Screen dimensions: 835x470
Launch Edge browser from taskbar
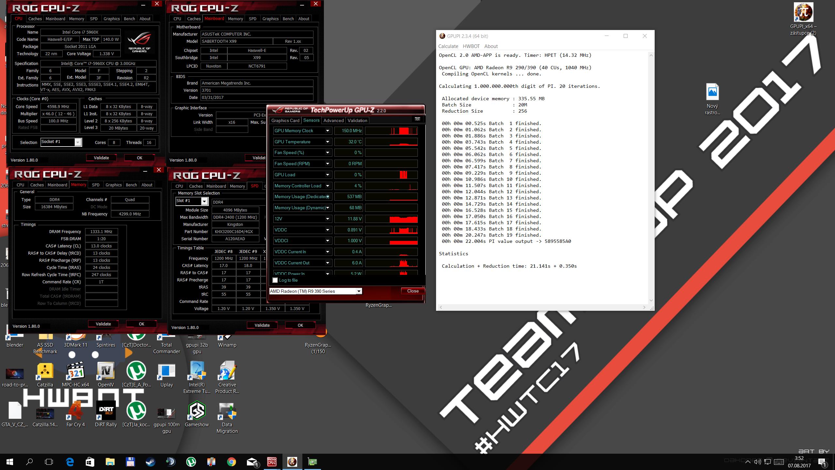[x=70, y=462]
